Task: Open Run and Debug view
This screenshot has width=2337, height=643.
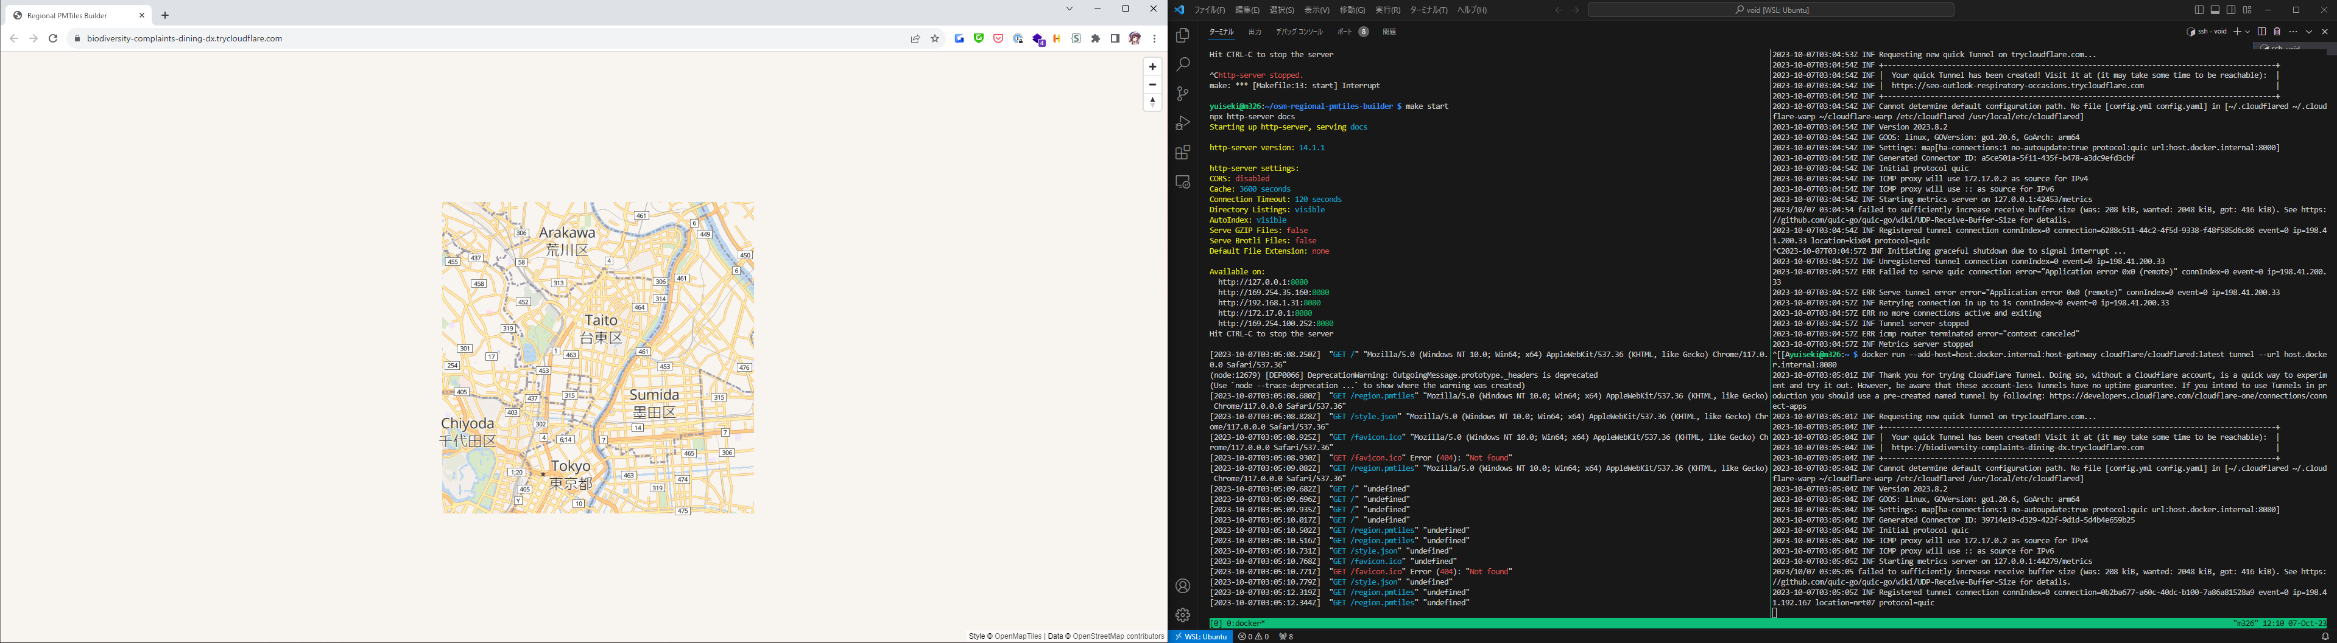Action: click(x=1182, y=123)
